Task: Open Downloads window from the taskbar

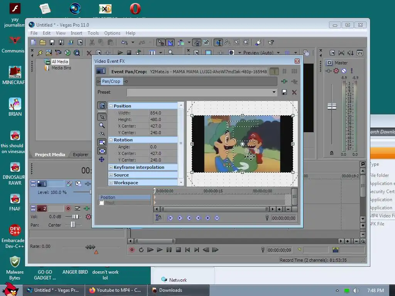Action: [x=178, y=290]
